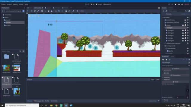The image size is (191, 107).
Task: Open the Debugger (7) bottom panel
Action: [x=38, y=101]
